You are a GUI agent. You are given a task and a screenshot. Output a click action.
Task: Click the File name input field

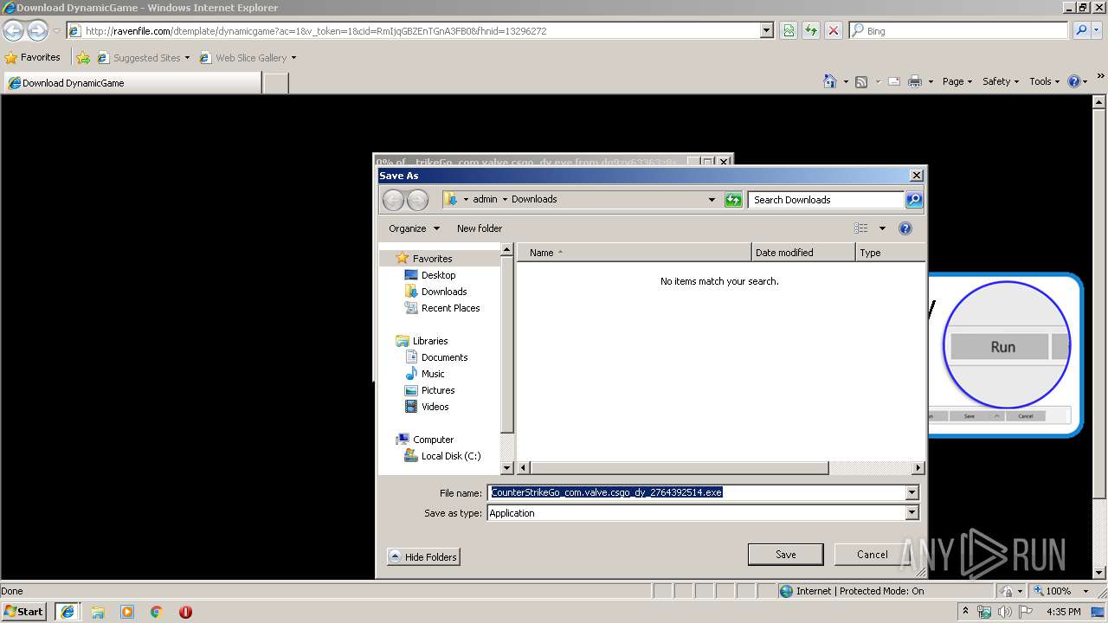[x=696, y=492]
